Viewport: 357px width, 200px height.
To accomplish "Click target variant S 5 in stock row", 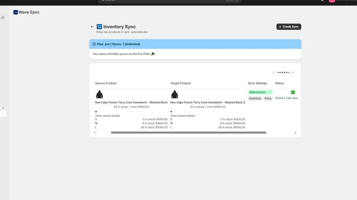I will (208, 119).
